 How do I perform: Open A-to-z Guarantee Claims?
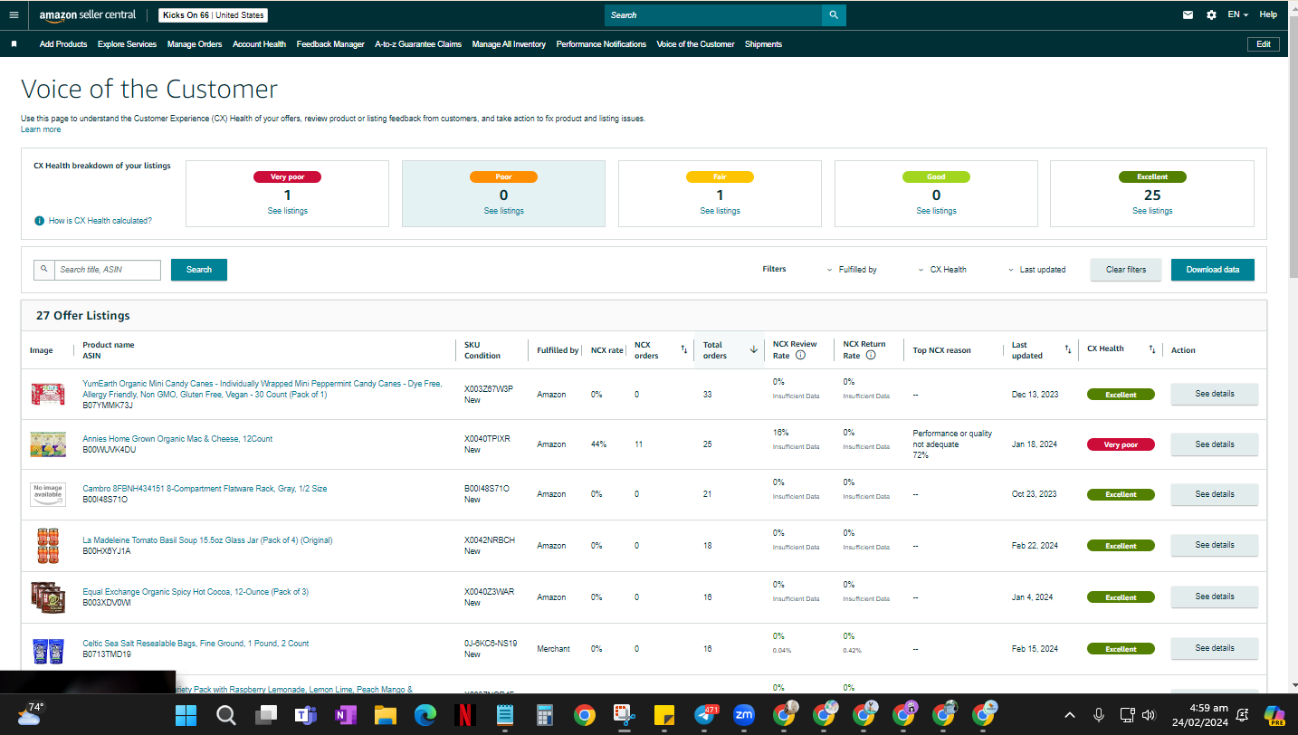[x=418, y=44]
